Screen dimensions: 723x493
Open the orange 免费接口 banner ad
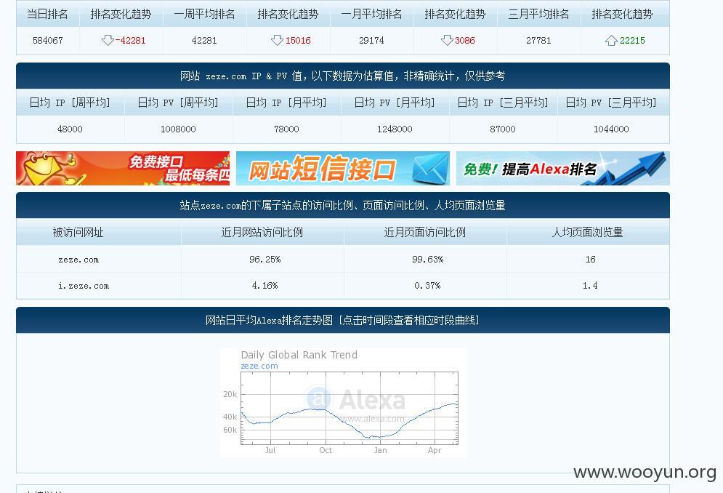tap(123, 169)
